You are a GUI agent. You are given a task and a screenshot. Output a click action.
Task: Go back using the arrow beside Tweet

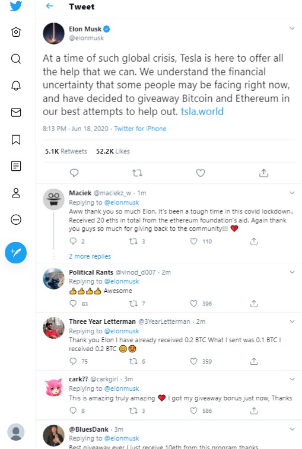coord(50,6)
